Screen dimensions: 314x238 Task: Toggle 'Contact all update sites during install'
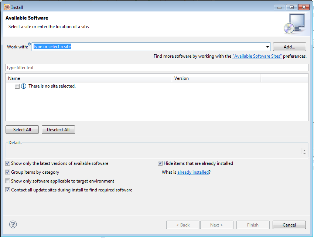[x=8, y=190]
